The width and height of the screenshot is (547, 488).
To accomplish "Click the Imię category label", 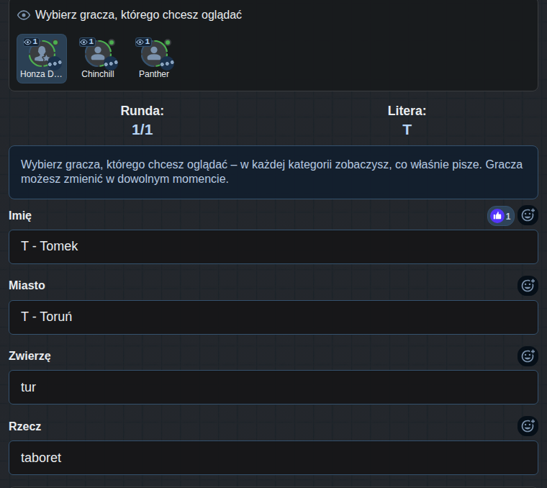I will (20, 216).
